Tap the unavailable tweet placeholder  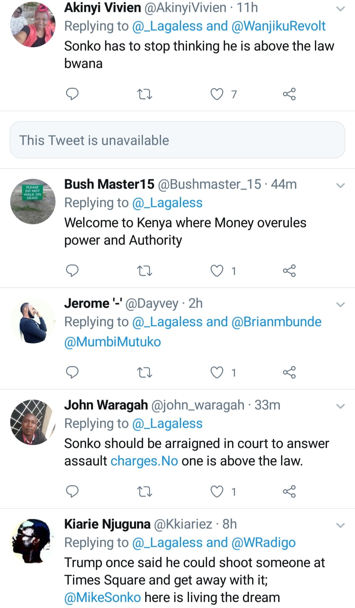coord(177,140)
